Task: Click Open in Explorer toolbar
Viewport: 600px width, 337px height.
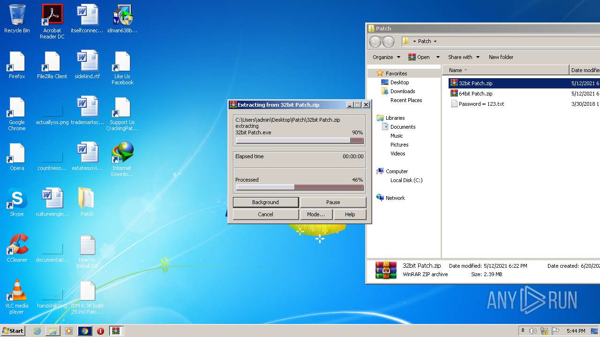Action: click(x=419, y=57)
